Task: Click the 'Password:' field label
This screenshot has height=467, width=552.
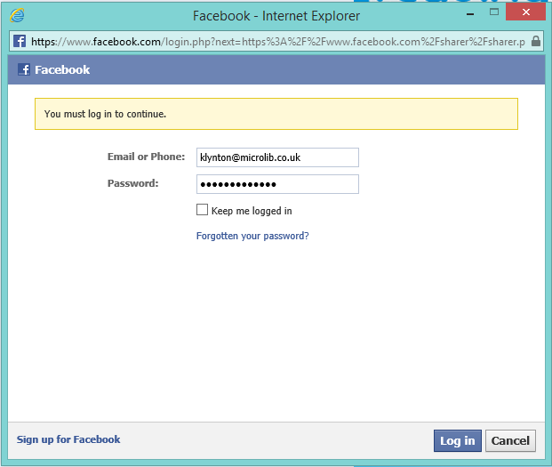Action: [133, 184]
